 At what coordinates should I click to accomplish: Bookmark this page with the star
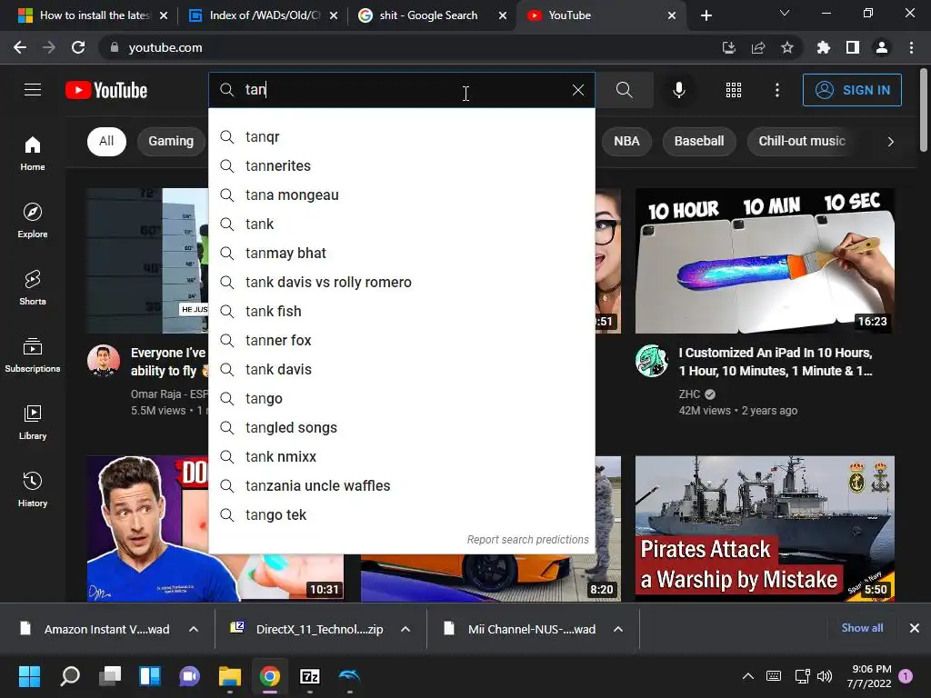coord(786,47)
